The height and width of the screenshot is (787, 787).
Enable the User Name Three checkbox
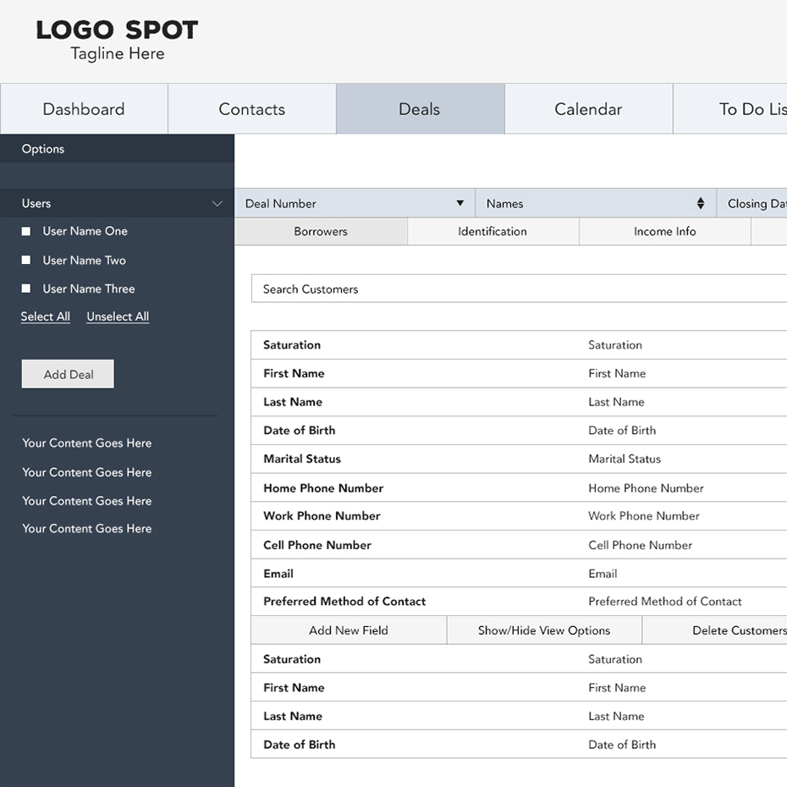[x=26, y=289]
